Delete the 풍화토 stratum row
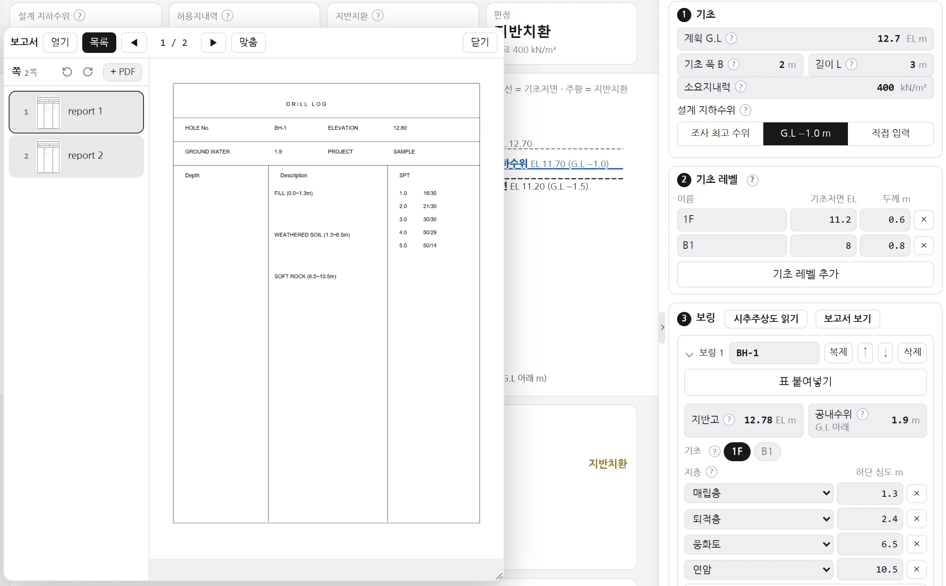The width and height of the screenshot is (946, 586). coord(917,544)
